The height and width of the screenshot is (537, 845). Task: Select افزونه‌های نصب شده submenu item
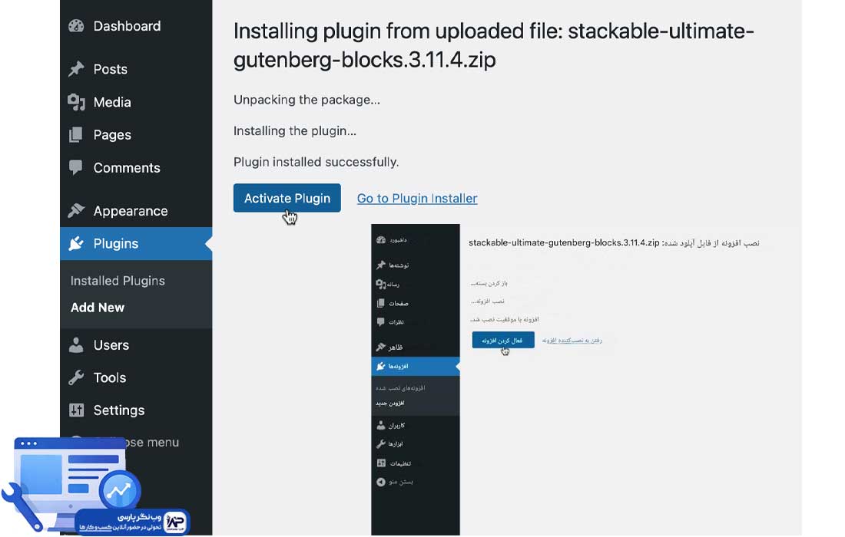tap(400, 387)
